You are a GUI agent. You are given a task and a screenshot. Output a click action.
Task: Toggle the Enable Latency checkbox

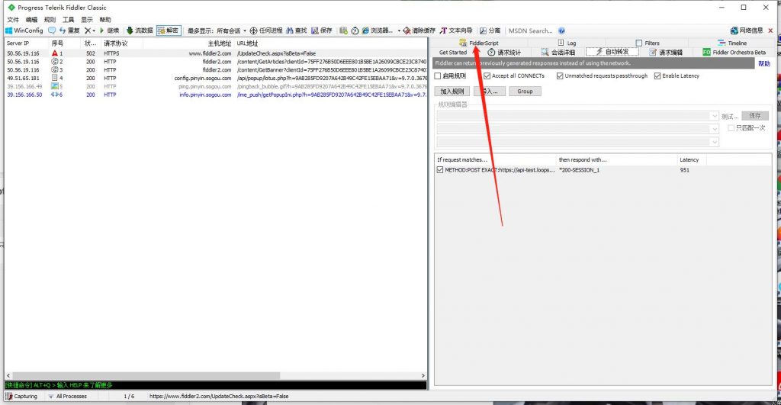click(x=657, y=76)
